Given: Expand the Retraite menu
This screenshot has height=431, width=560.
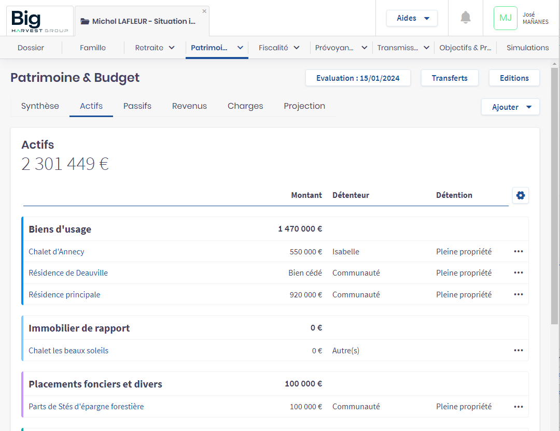Looking at the screenshot, I should coord(155,48).
